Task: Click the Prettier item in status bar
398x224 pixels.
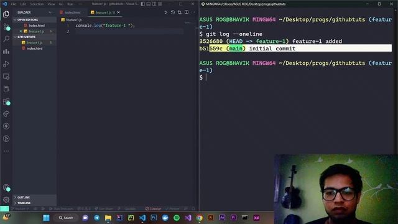Action: coord(172,208)
